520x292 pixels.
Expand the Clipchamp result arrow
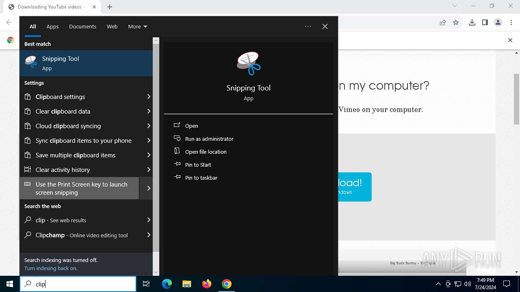click(x=149, y=234)
